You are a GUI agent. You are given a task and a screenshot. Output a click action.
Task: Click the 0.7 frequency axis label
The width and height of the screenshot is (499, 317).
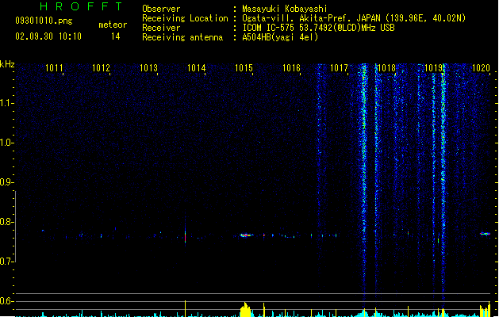(7, 262)
